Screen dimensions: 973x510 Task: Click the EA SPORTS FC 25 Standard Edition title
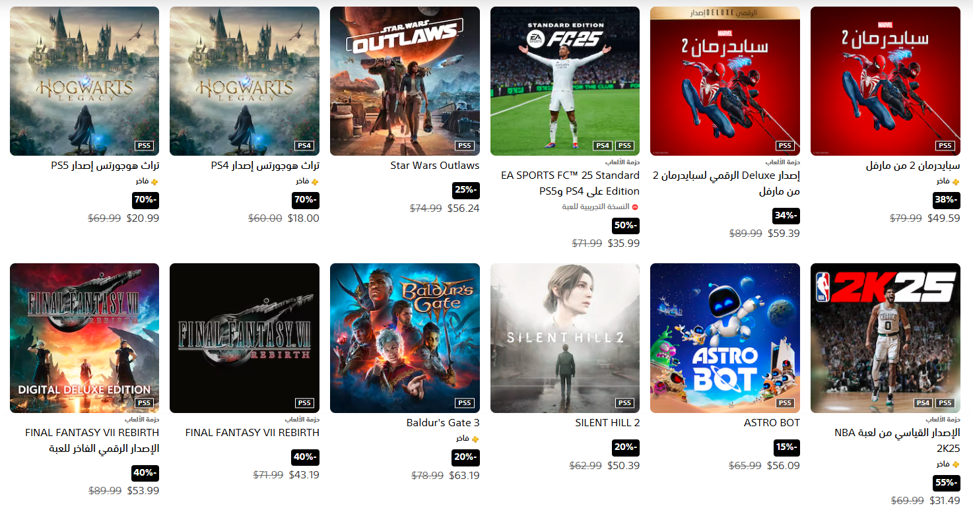pos(570,183)
